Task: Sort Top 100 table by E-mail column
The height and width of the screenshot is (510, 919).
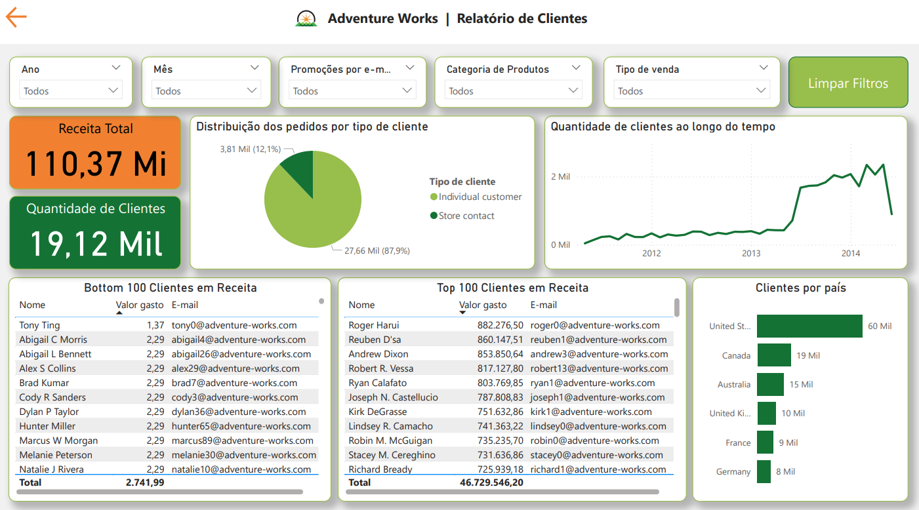Action: 543,305
